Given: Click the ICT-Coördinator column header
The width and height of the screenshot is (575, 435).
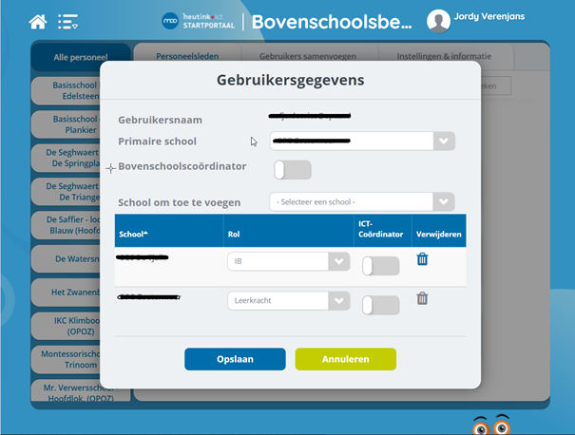Looking at the screenshot, I should [383, 231].
